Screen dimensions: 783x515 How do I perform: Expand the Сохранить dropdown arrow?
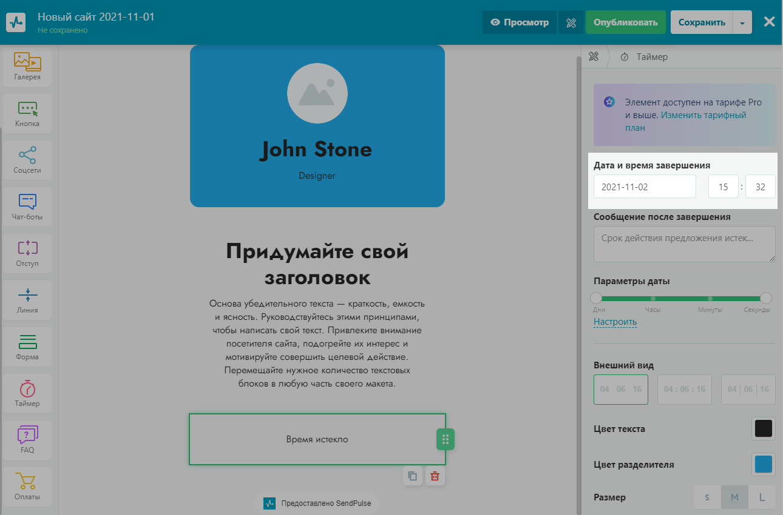click(x=742, y=22)
